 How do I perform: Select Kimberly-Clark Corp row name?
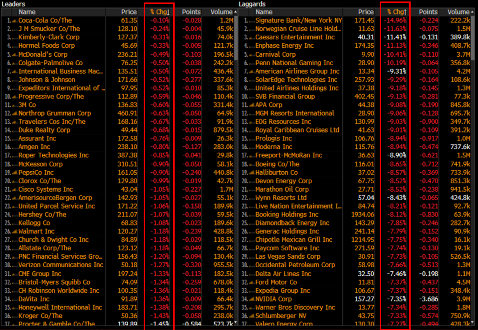[49, 37]
